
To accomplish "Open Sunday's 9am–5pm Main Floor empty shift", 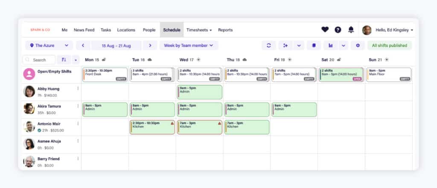I will click(x=389, y=75).
